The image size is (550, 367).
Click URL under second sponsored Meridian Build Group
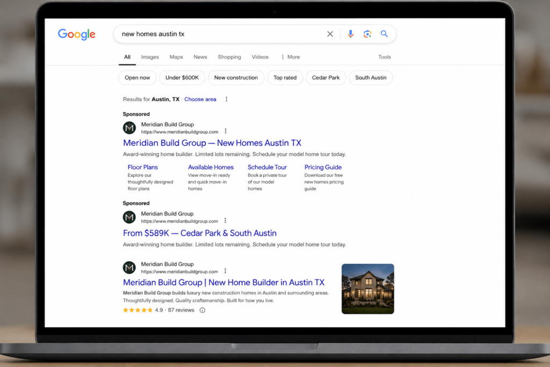coord(179,221)
